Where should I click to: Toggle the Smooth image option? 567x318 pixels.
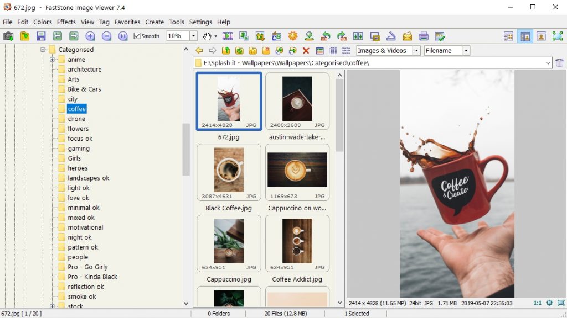coord(137,36)
